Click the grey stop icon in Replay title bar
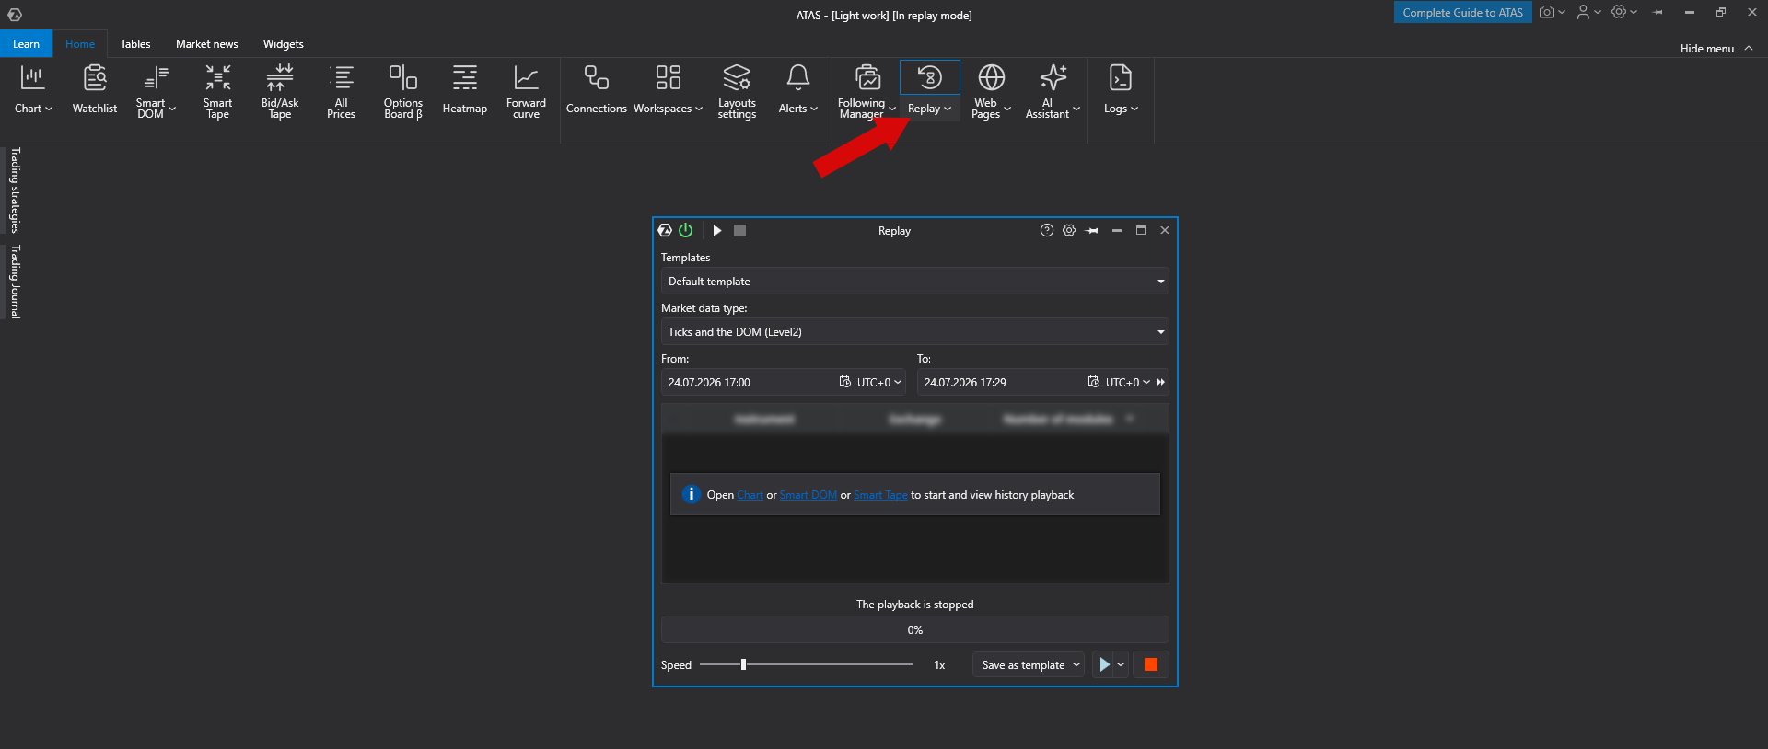Screen dimensions: 1768x749 (x=739, y=230)
